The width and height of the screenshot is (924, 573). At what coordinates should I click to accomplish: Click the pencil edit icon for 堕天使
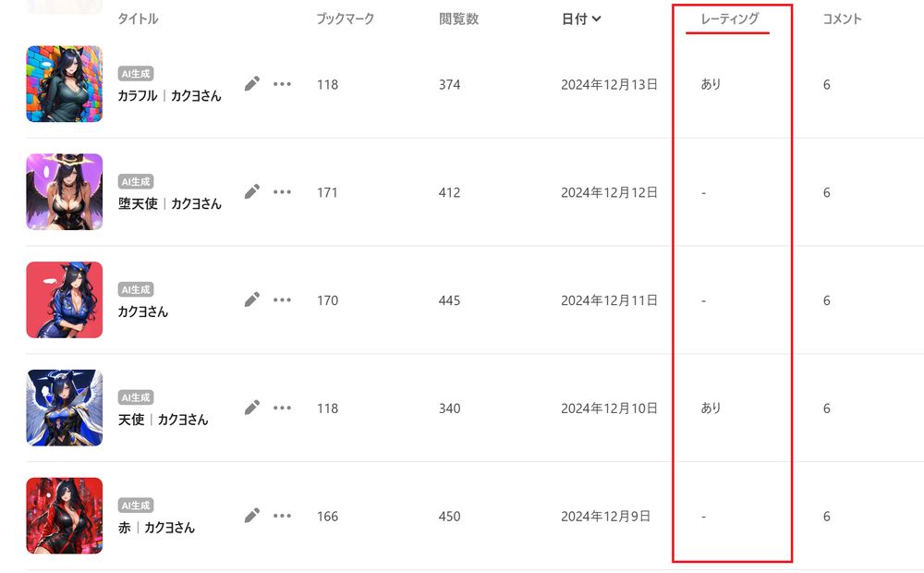click(x=251, y=192)
